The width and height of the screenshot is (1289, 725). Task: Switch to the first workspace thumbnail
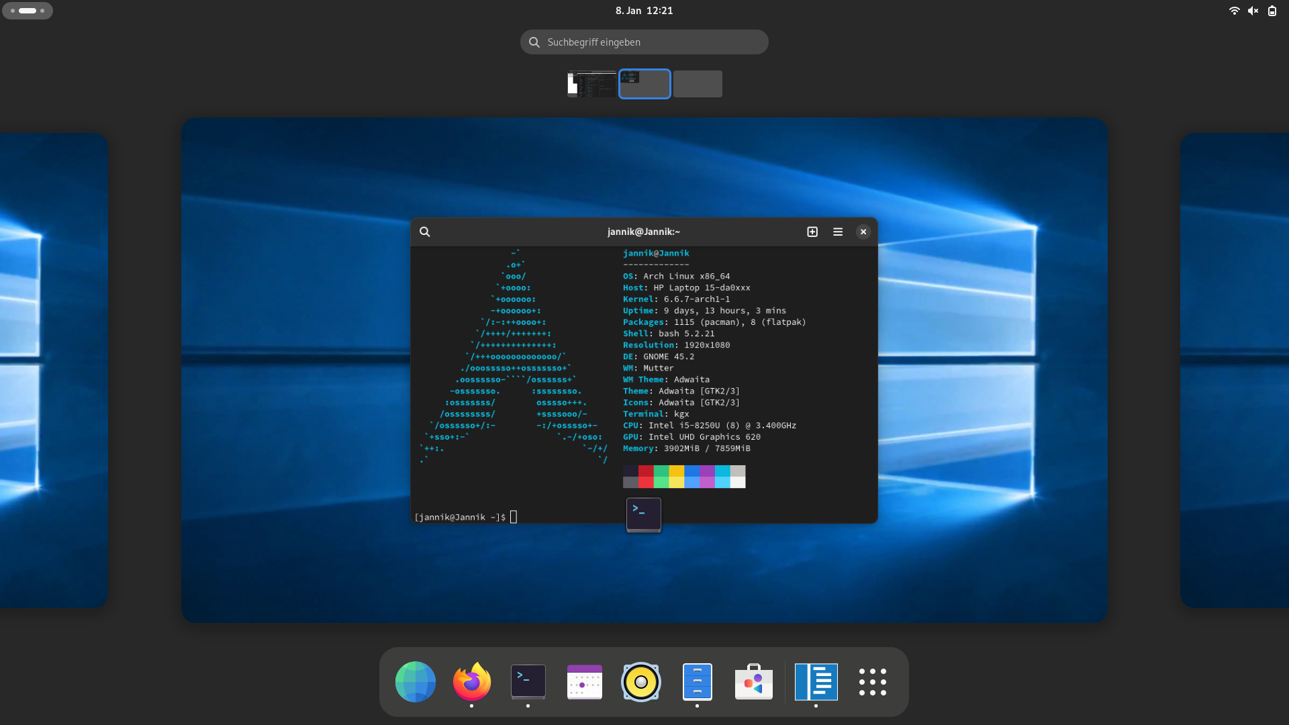point(591,84)
